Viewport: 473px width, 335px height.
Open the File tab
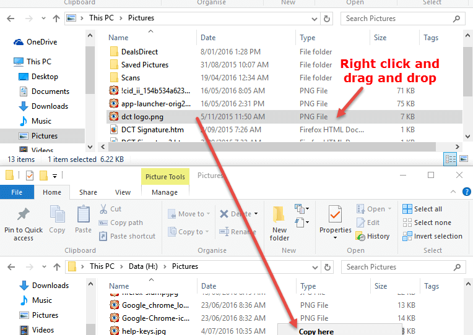17,192
